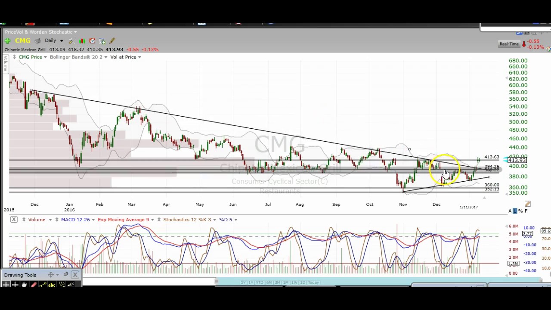Open the wrench and screwdriver settings icon
Viewport: 551px width, 310px height.
71,41
